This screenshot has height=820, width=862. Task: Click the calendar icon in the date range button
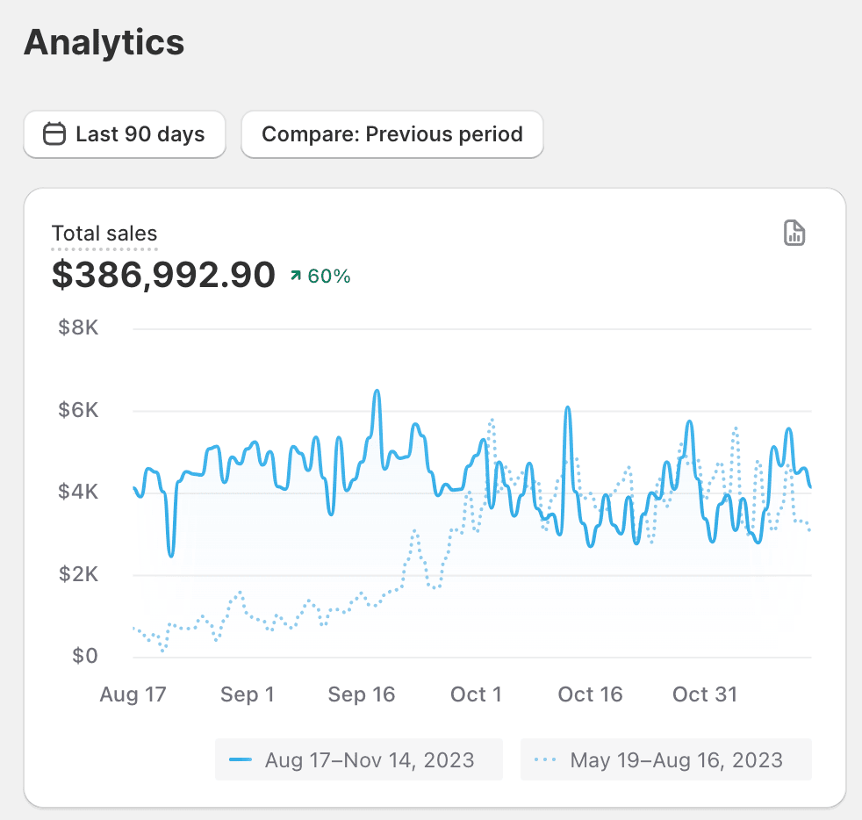coord(54,134)
